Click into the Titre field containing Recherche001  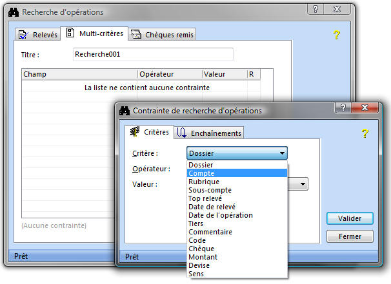pos(153,55)
